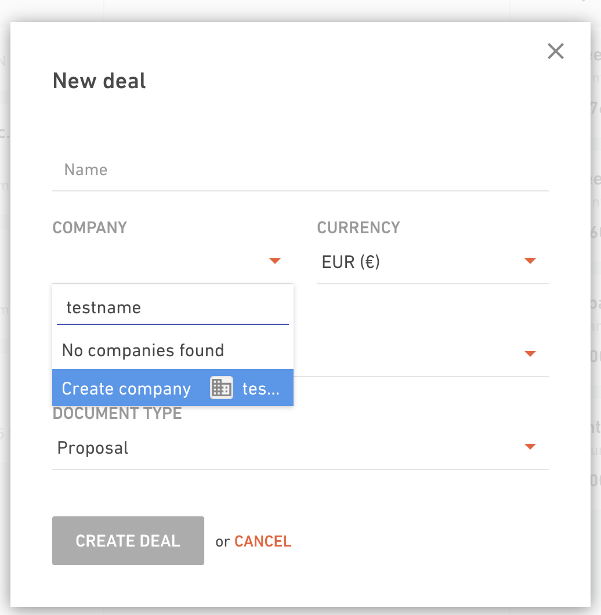Close the New deal dialog with X
601x615 pixels.
[556, 52]
